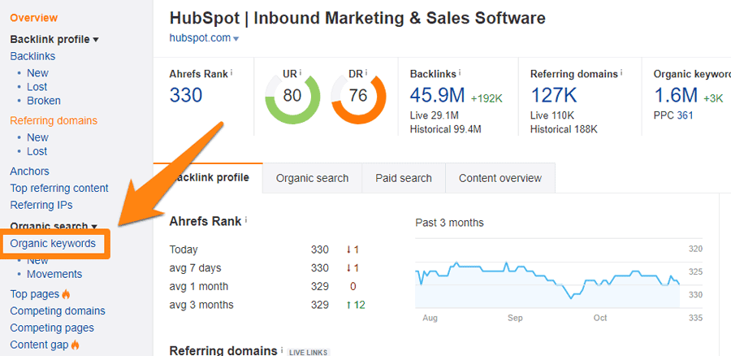Click the LIVE LINKS badge
This screenshot has height=356, width=731.
point(309,351)
